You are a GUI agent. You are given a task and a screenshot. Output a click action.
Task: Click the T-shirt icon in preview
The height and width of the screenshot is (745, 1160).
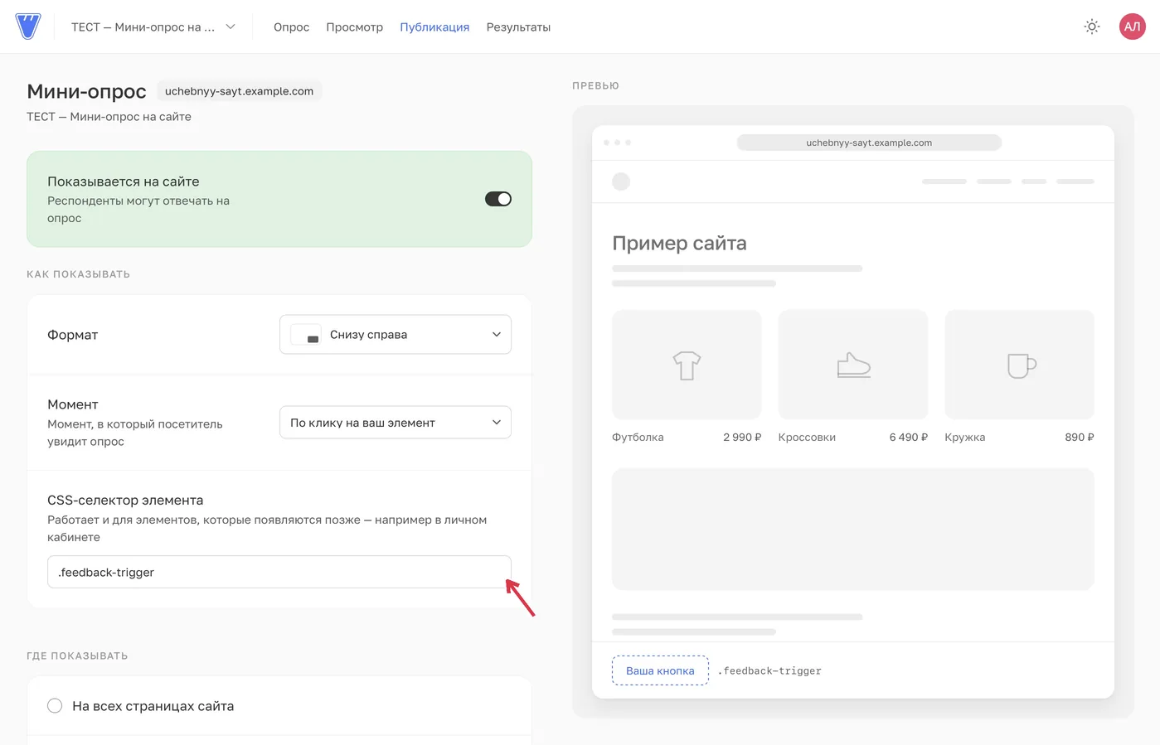(x=687, y=365)
